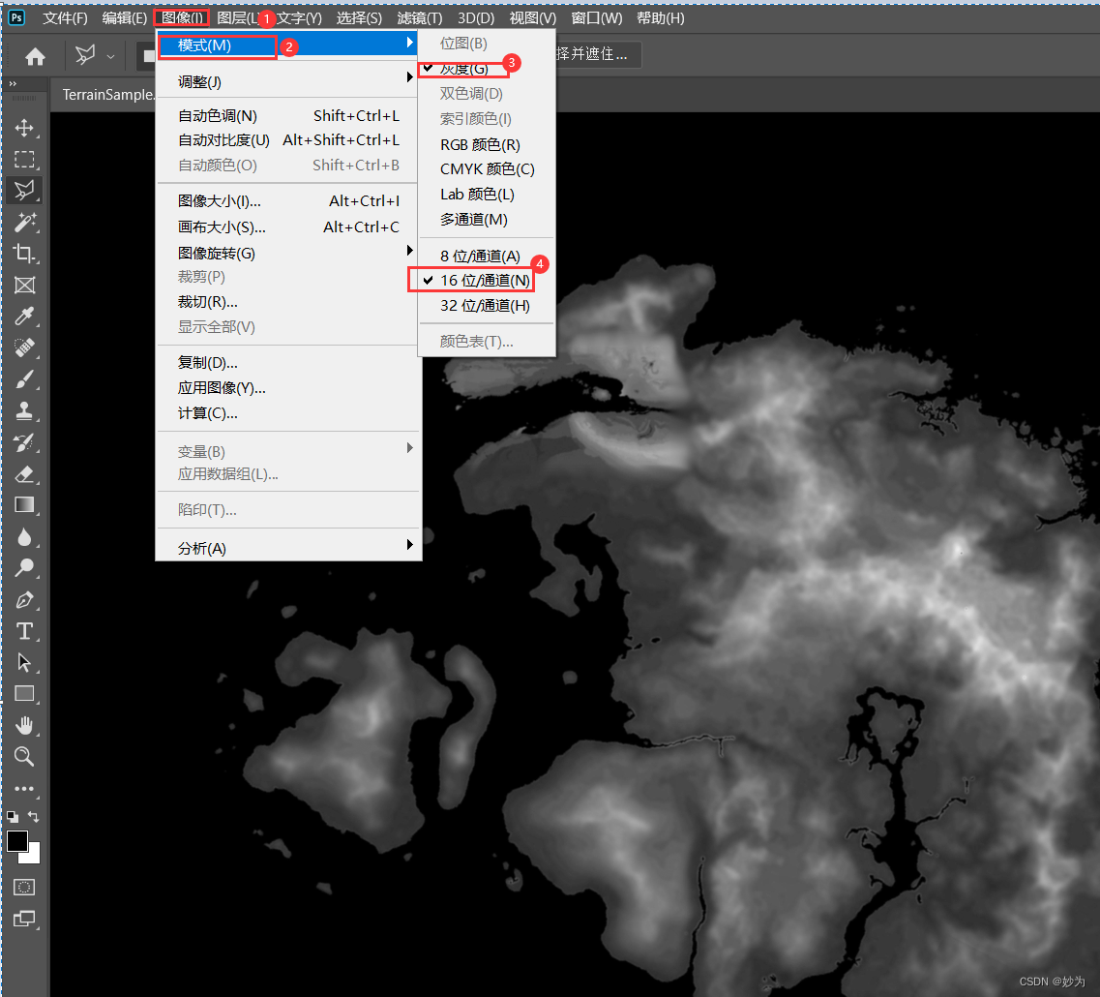Expand the collapsed toolbox double arrow
The image size is (1100, 997).
click(13, 83)
